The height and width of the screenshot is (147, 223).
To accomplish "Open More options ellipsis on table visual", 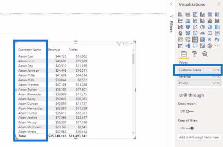I will point(132,44).
